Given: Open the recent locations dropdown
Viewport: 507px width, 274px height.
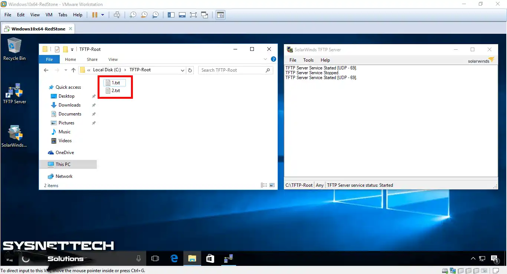Looking at the screenshot, I should [x=66, y=70].
